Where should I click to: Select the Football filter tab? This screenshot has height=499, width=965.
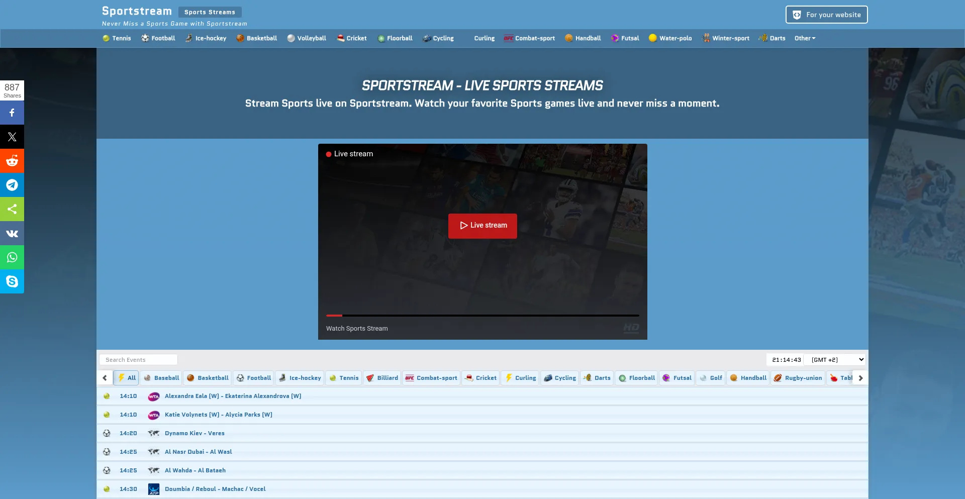click(x=254, y=378)
